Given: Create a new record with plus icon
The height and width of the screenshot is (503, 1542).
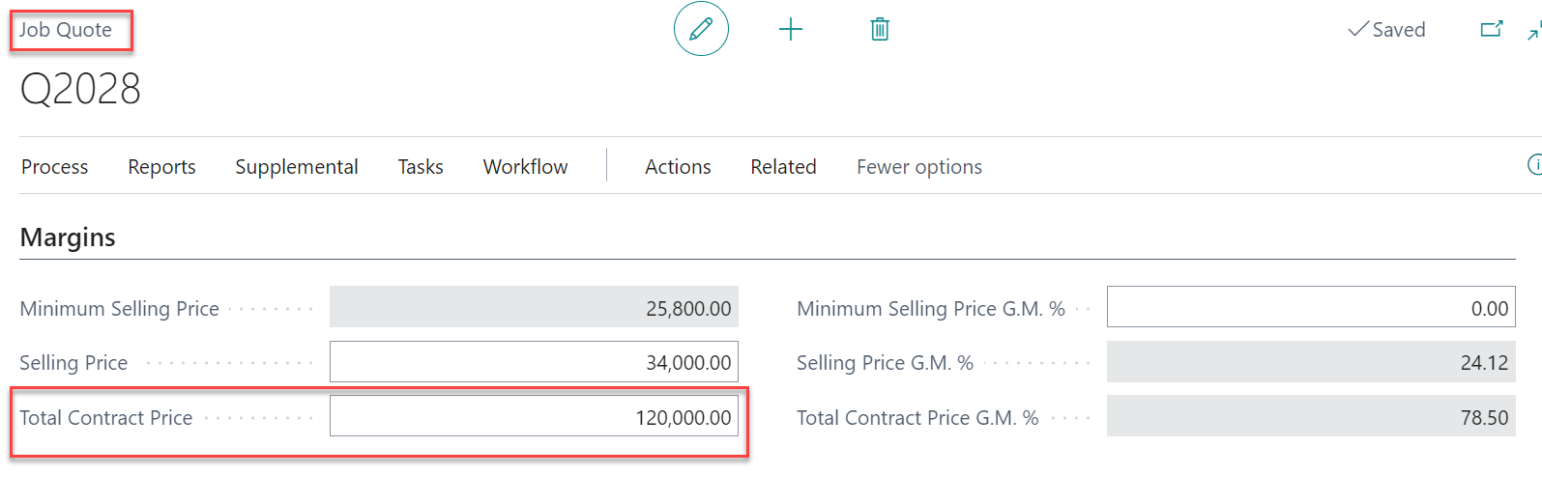Looking at the screenshot, I should [x=791, y=30].
